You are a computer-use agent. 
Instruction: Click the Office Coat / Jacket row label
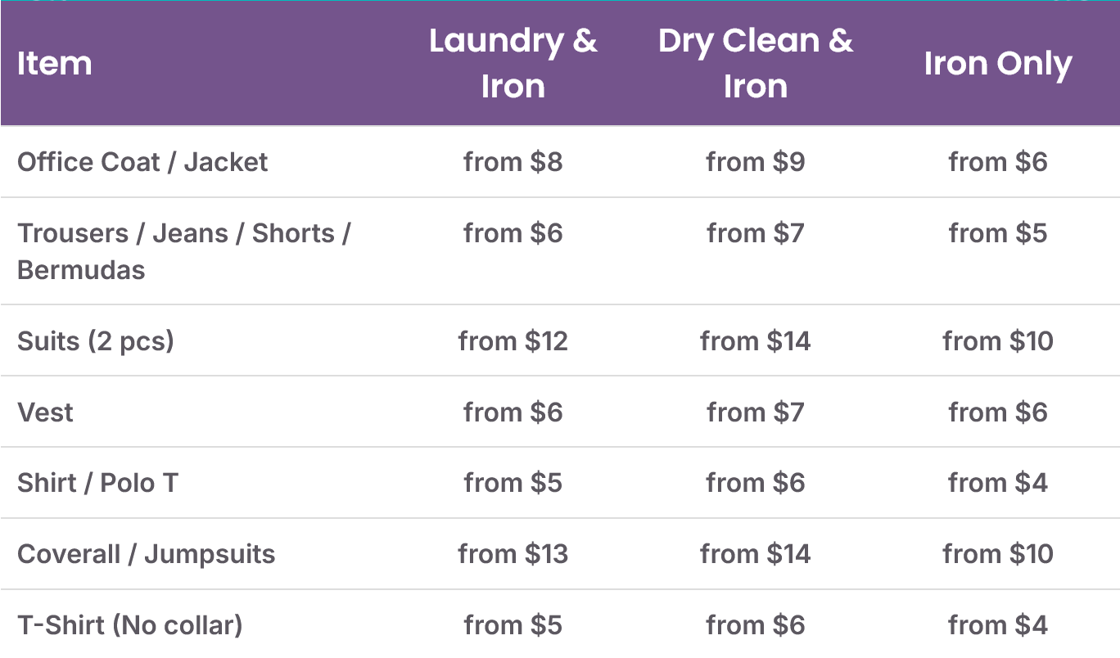point(142,161)
